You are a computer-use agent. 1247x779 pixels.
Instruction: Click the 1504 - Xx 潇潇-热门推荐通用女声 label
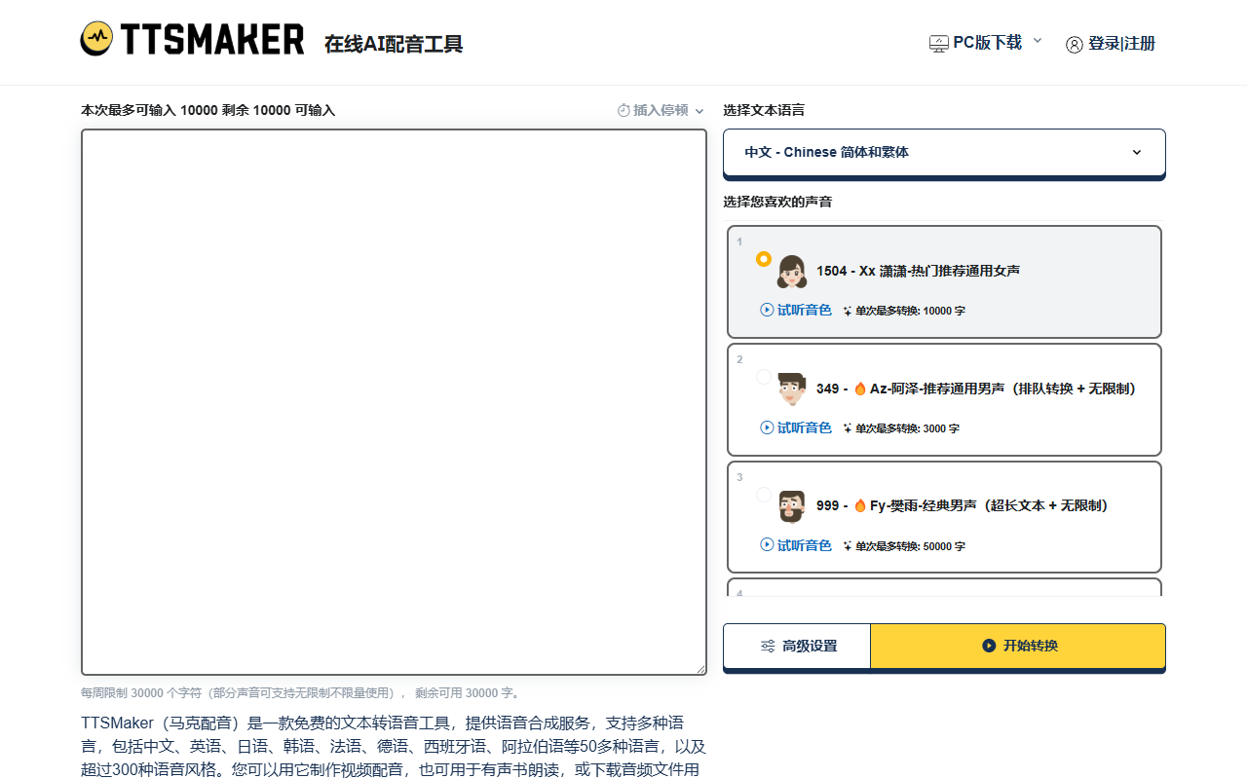(918, 271)
